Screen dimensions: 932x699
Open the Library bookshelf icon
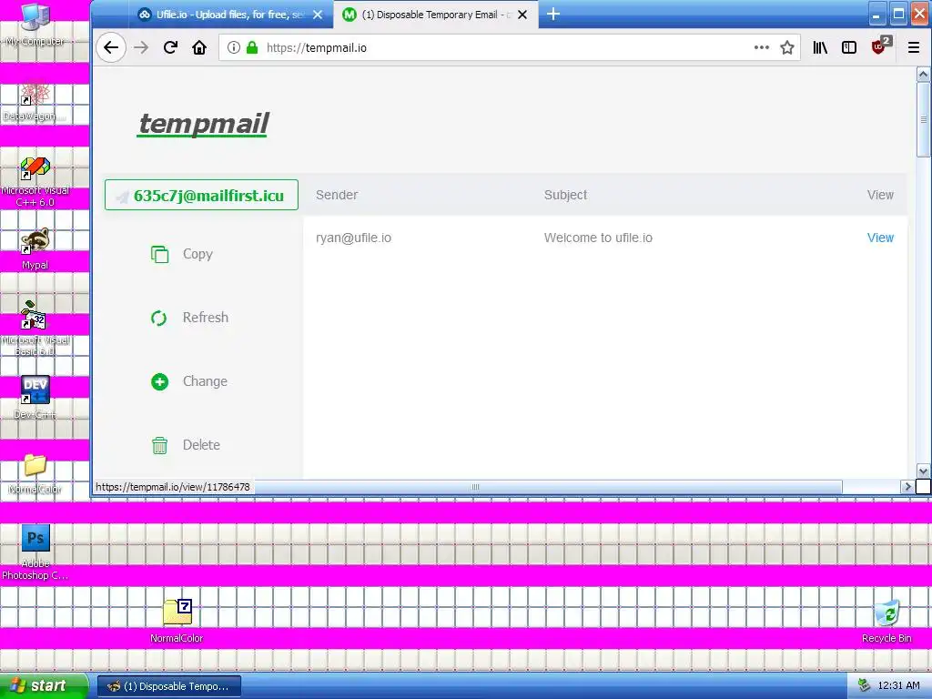820,47
